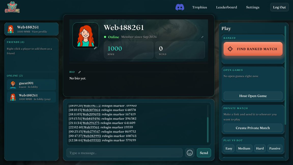Click the crosshair icon on ranked button

230,49
